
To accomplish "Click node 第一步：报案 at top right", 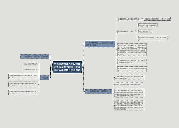I will click(x=157, y=19).
